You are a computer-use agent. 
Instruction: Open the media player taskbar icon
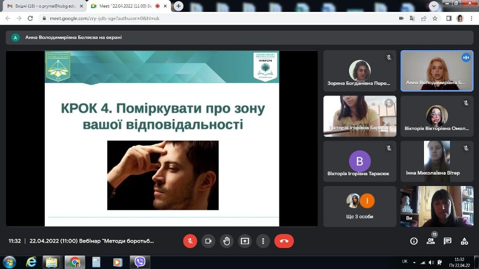[118, 262]
